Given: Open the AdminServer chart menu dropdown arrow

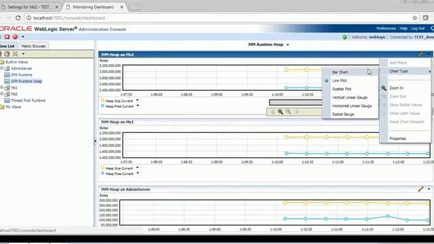Looking at the screenshot, I should click(429, 189).
